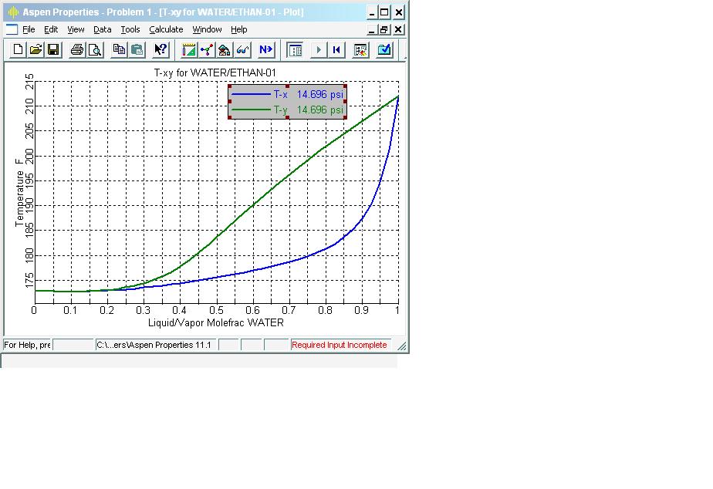Click the window resize grip corner
The height and width of the screenshot is (489, 713).
(x=401, y=346)
